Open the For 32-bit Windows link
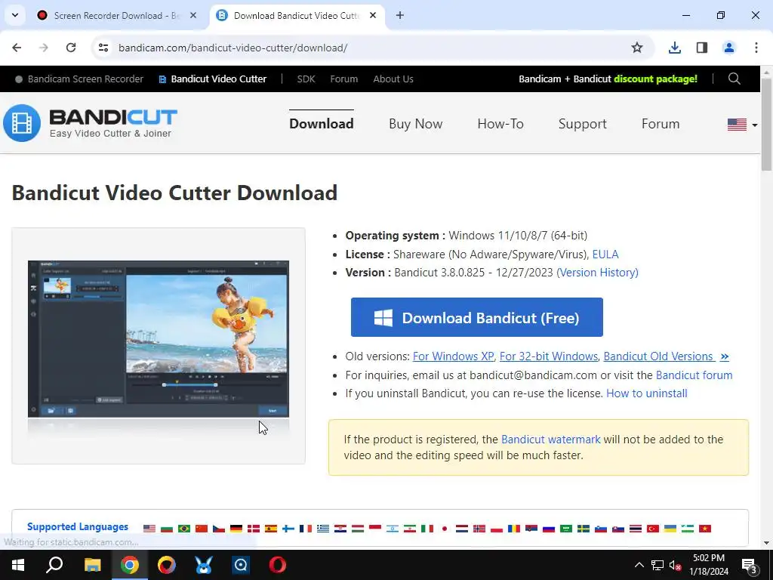This screenshot has height=580, width=773. (549, 356)
